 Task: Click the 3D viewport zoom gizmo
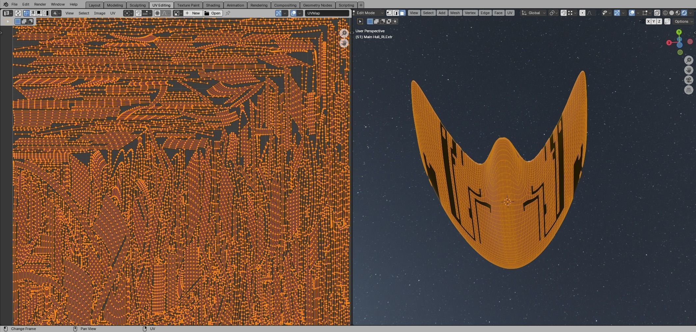tap(689, 60)
